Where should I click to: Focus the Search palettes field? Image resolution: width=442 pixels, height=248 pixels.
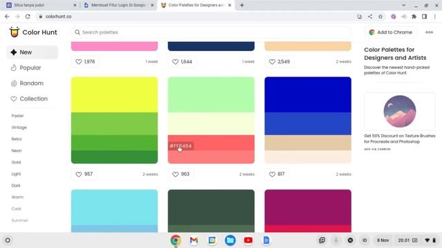(x=211, y=32)
